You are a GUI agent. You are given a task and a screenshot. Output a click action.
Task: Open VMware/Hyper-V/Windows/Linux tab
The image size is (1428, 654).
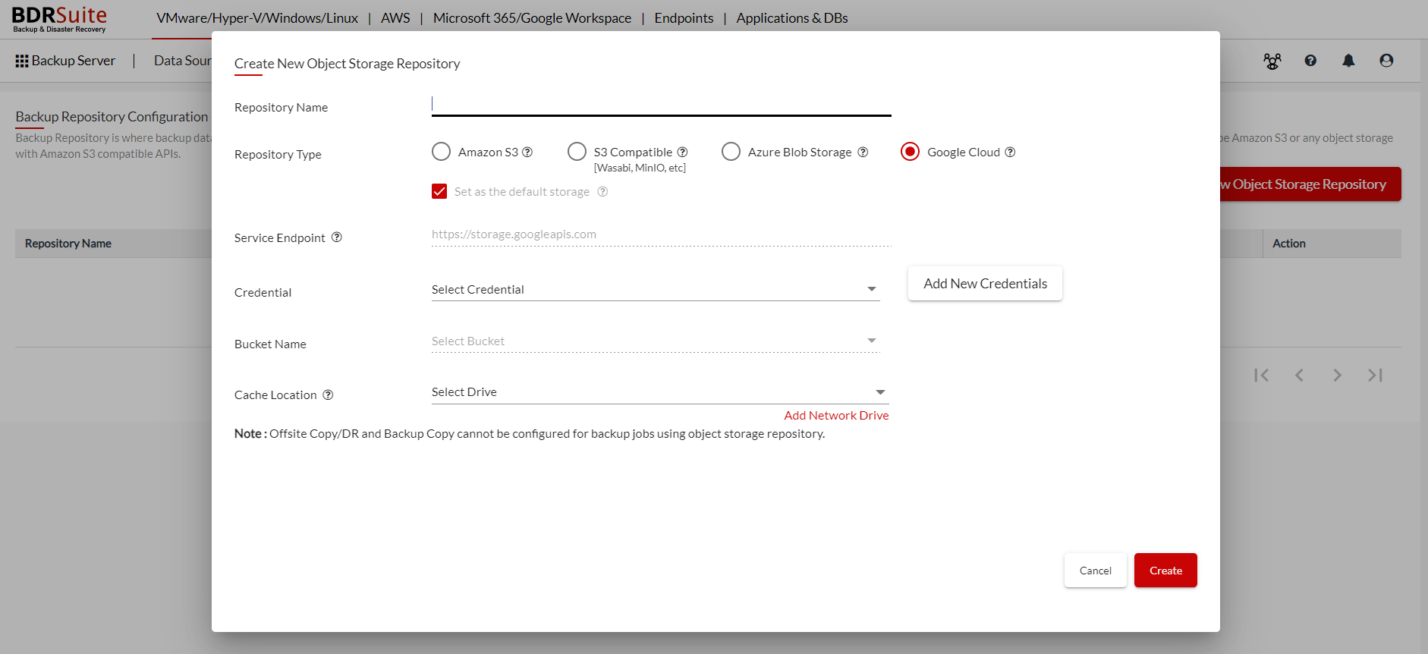point(257,18)
